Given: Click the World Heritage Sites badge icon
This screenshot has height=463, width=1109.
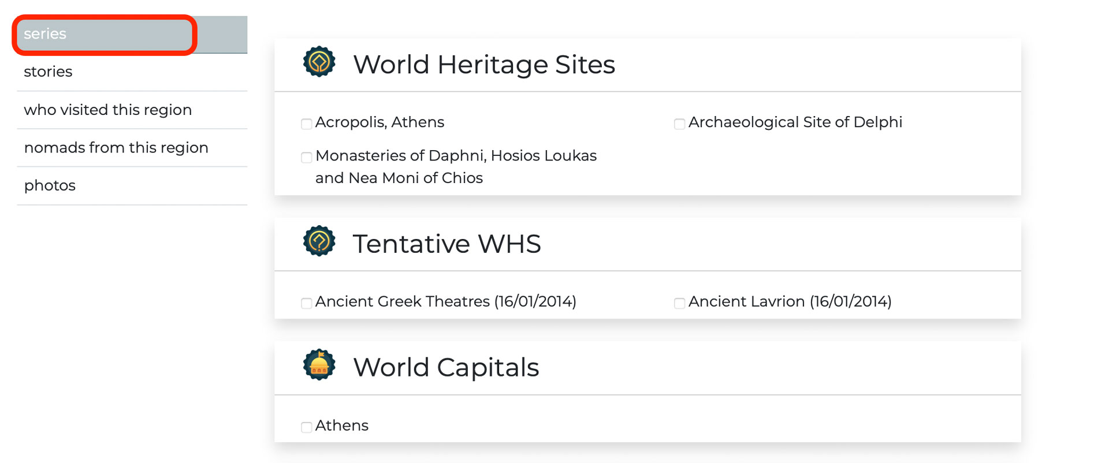Looking at the screenshot, I should pos(319,62).
